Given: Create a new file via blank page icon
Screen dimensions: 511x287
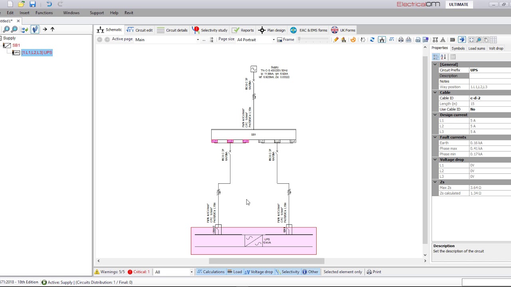Looking at the screenshot, I should (x=10, y=4).
